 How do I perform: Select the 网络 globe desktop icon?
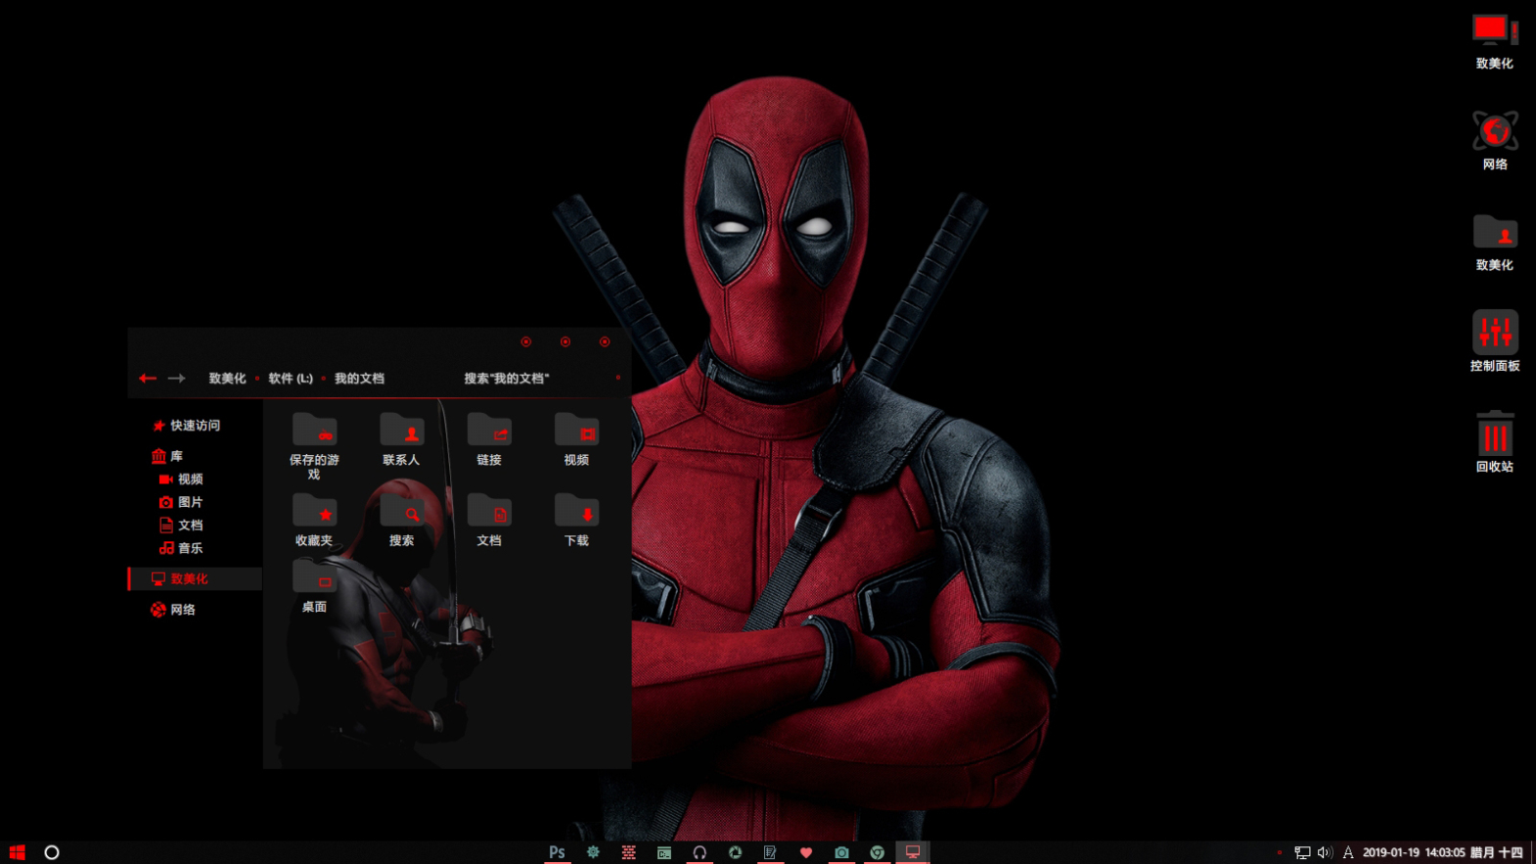click(x=1495, y=141)
